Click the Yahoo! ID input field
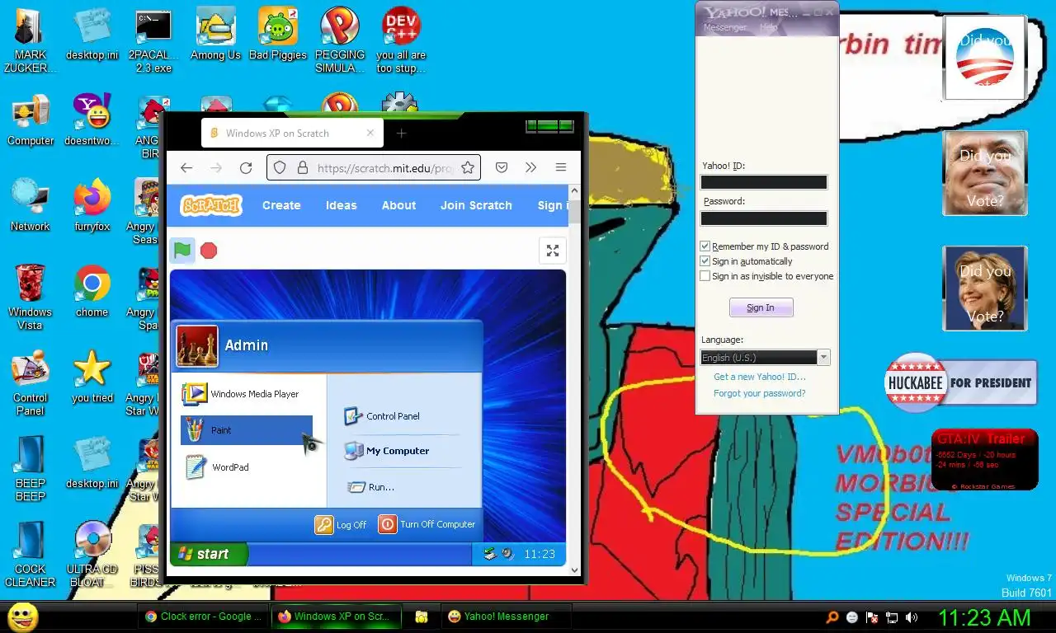The width and height of the screenshot is (1056, 633). point(763,182)
